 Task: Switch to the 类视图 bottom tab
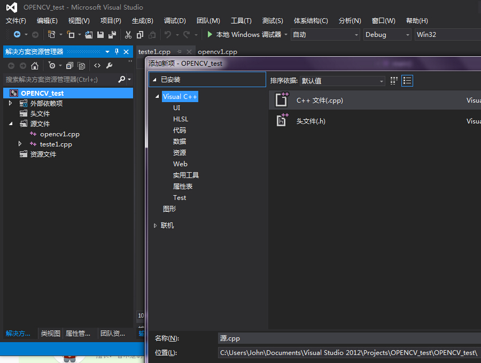click(50, 333)
